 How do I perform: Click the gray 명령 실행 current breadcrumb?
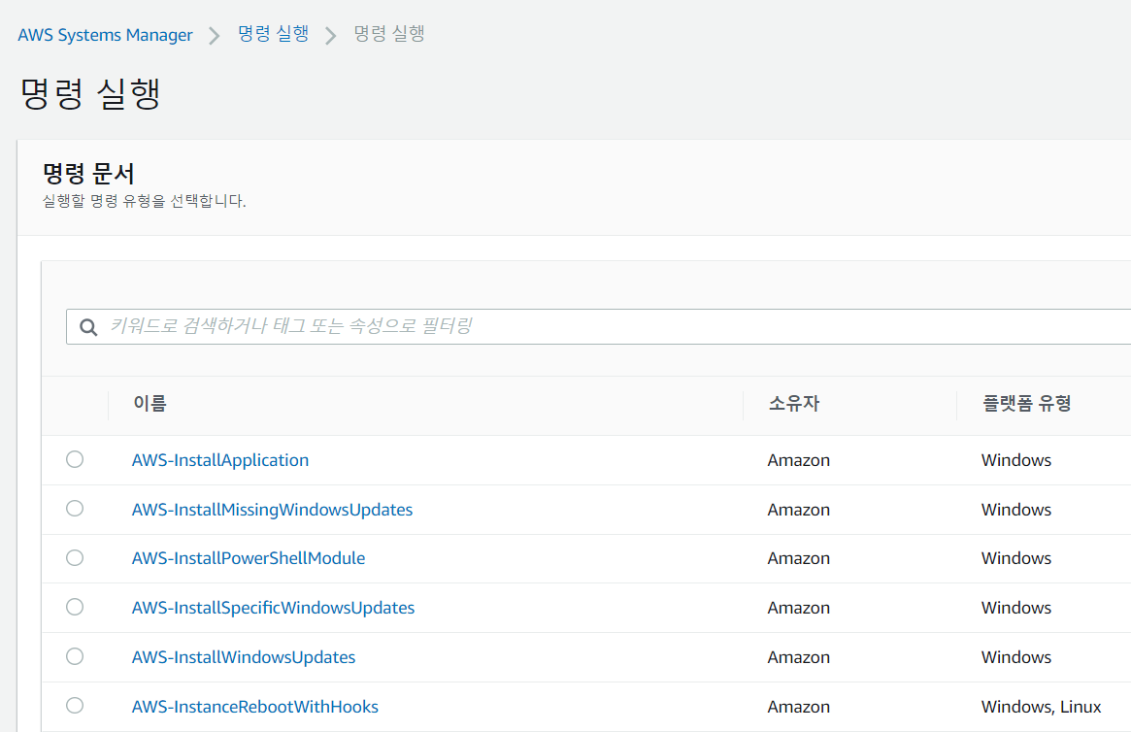click(388, 33)
